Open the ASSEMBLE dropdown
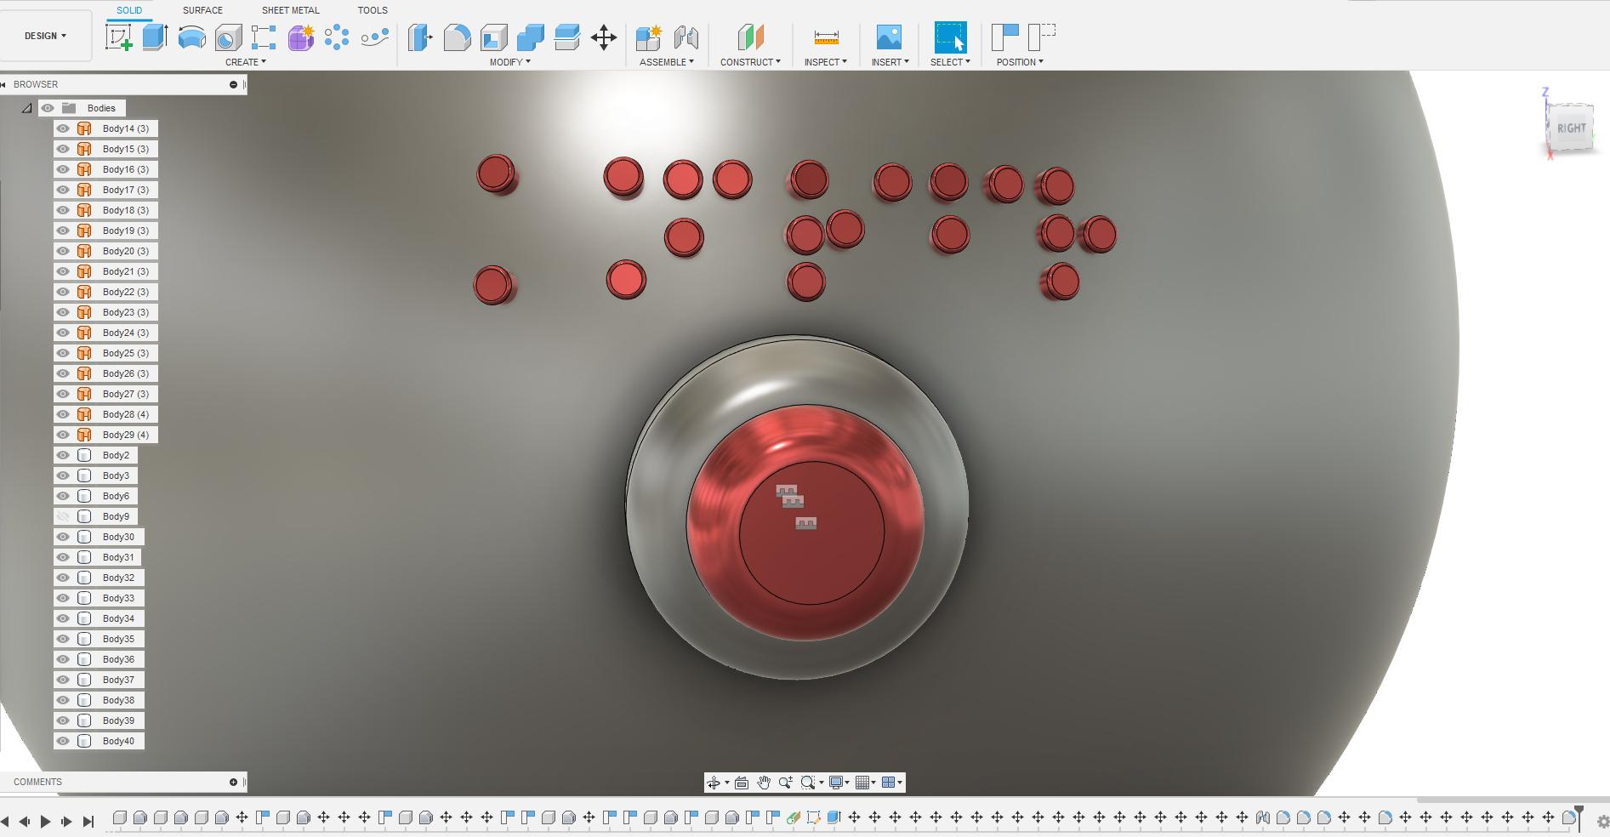Viewport: 1610px width, 837px height. click(667, 62)
